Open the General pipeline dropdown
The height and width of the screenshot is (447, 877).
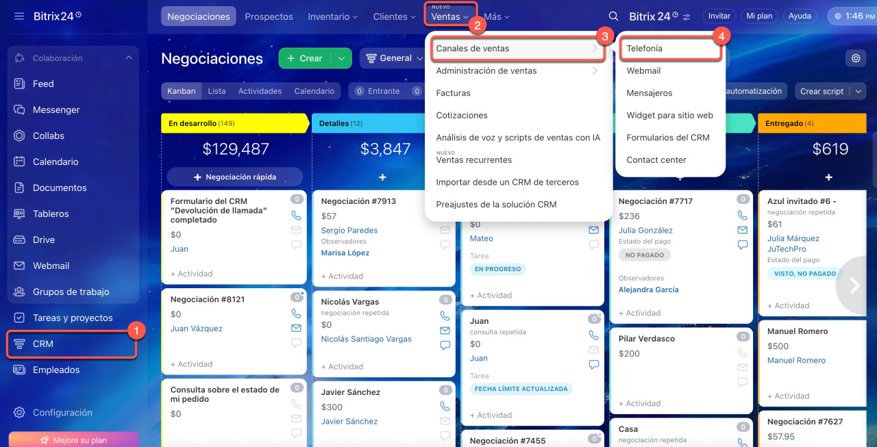(x=395, y=58)
